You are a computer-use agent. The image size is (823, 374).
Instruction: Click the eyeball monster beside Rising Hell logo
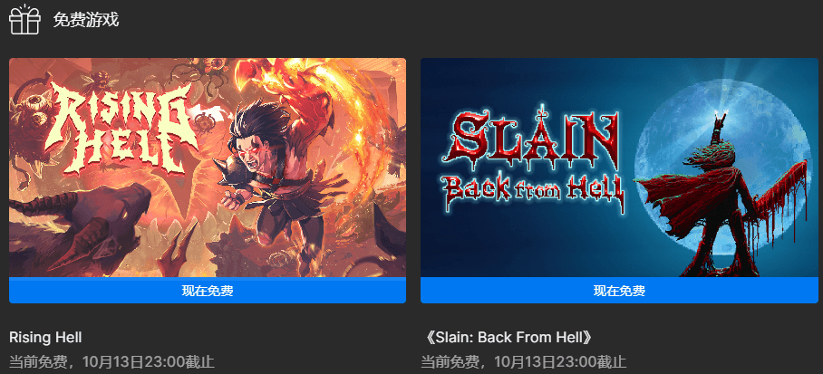[30, 111]
